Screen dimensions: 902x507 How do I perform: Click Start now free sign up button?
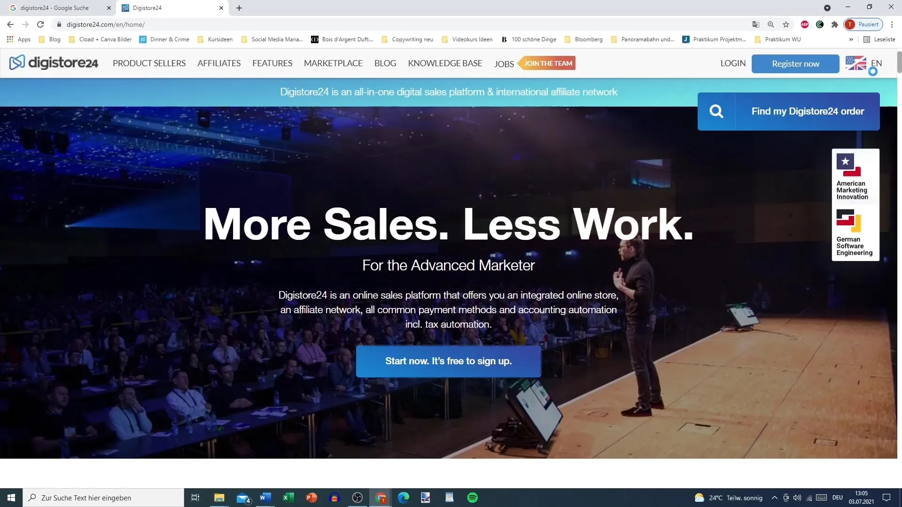click(448, 361)
